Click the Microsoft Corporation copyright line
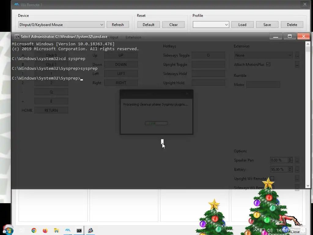 [x=75, y=49]
